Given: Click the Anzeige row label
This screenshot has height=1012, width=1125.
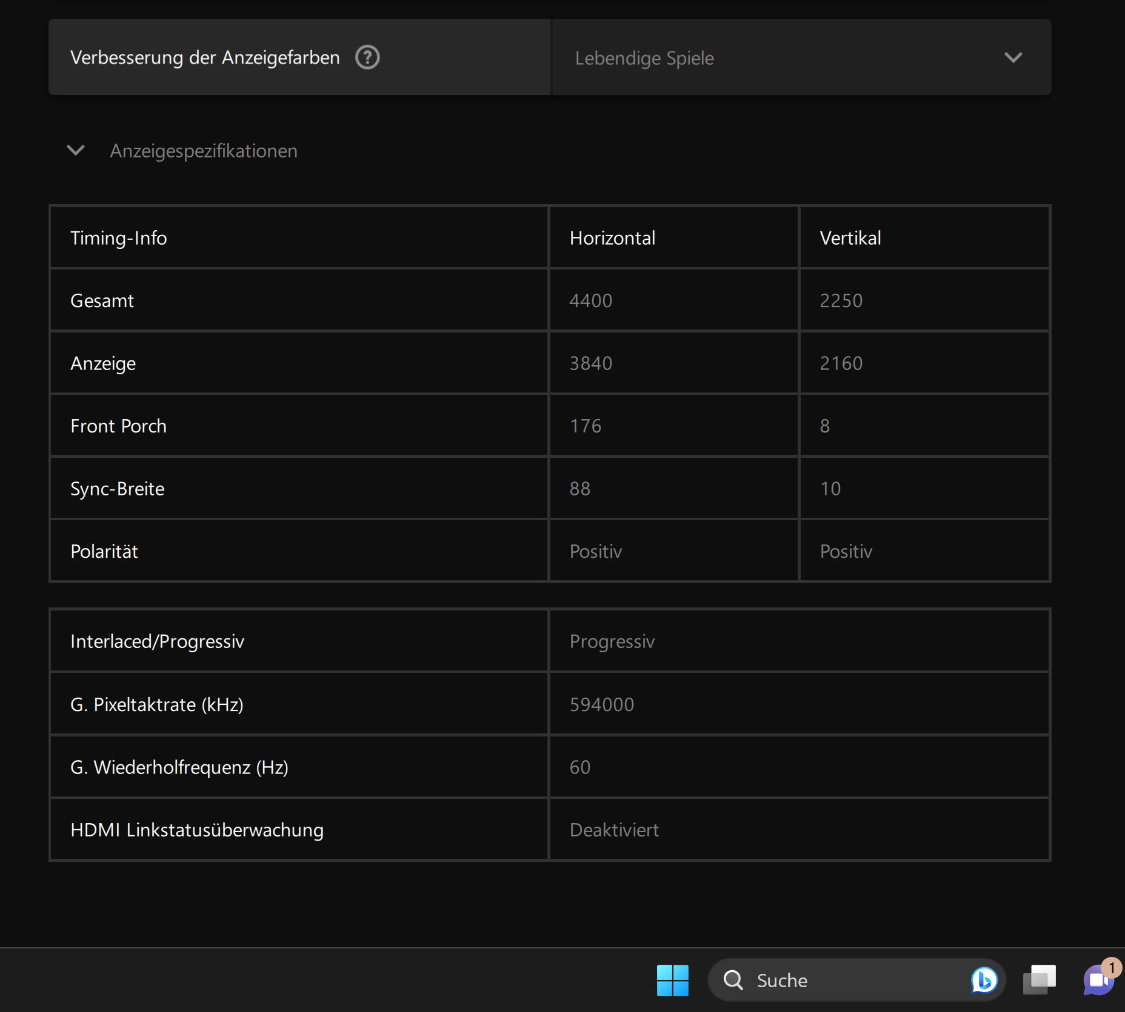Looking at the screenshot, I should pyautogui.click(x=103, y=363).
